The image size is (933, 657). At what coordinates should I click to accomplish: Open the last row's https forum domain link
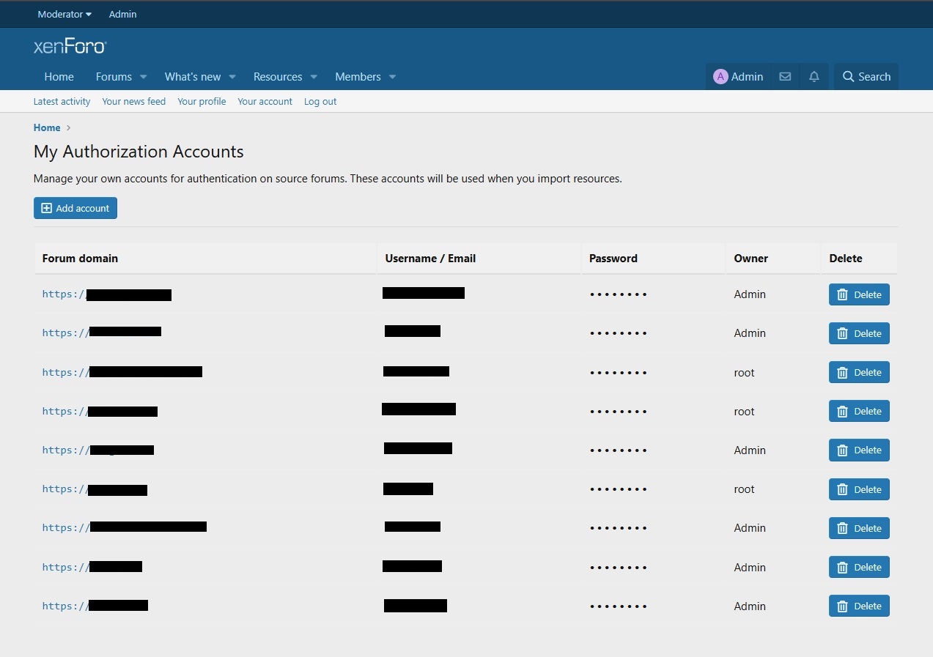coord(95,606)
